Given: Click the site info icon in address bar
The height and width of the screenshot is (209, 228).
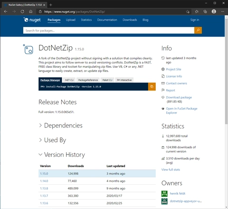Looking at the screenshot, I should click(x=40, y=11).
